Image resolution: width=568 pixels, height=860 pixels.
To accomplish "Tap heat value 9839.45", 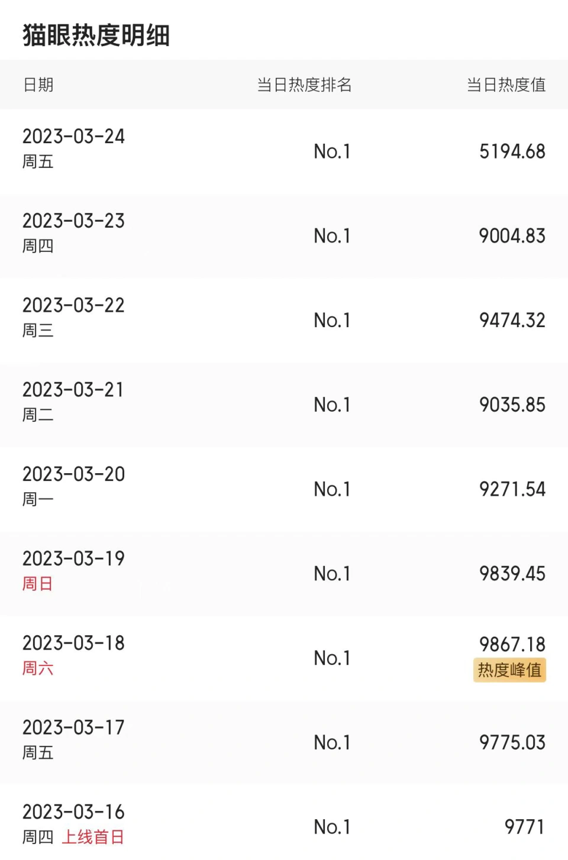I will (512, 574).
